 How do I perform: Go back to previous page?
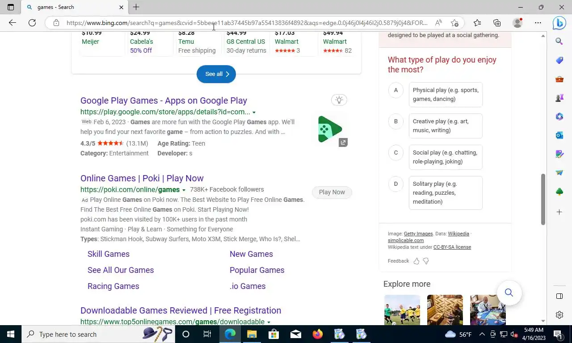13,23
